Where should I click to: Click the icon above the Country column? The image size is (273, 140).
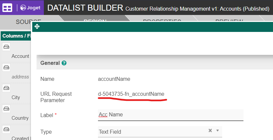[6, 109]
